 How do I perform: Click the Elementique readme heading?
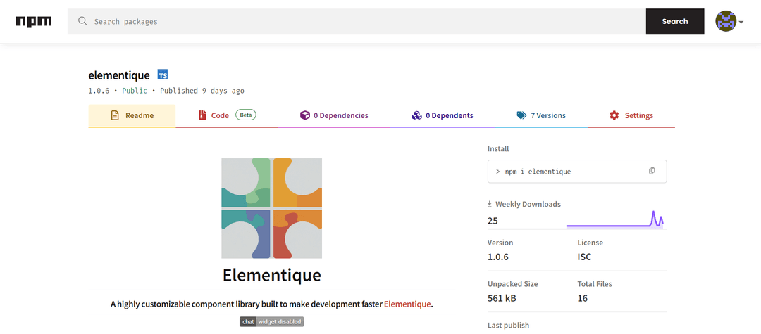point(272,275)
